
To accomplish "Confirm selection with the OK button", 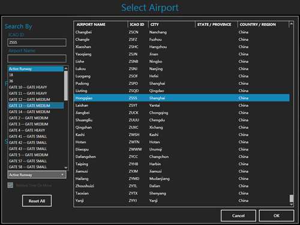I will tap(277, 215).
